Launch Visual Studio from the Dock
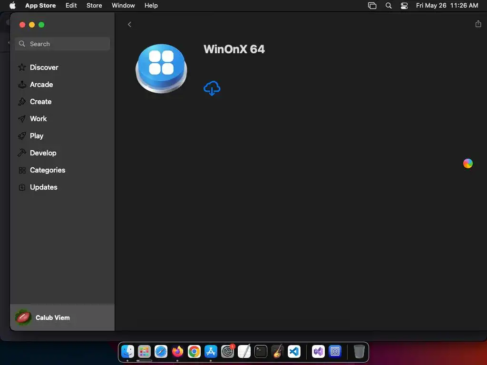This screenshot has height=365, width=487. coord(318,351)
